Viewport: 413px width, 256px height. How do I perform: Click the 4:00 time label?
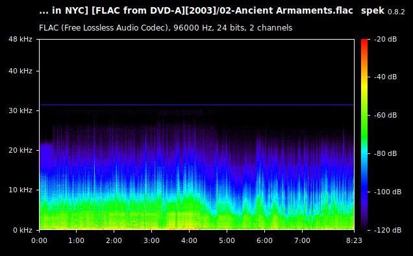[189, 240]
